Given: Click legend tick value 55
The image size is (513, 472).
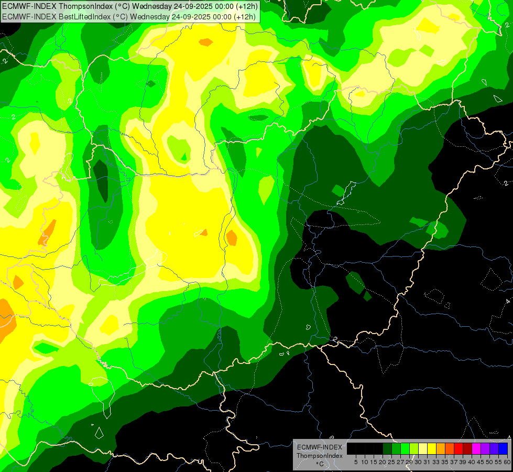Looking at the screenshot, I should 499,462.
